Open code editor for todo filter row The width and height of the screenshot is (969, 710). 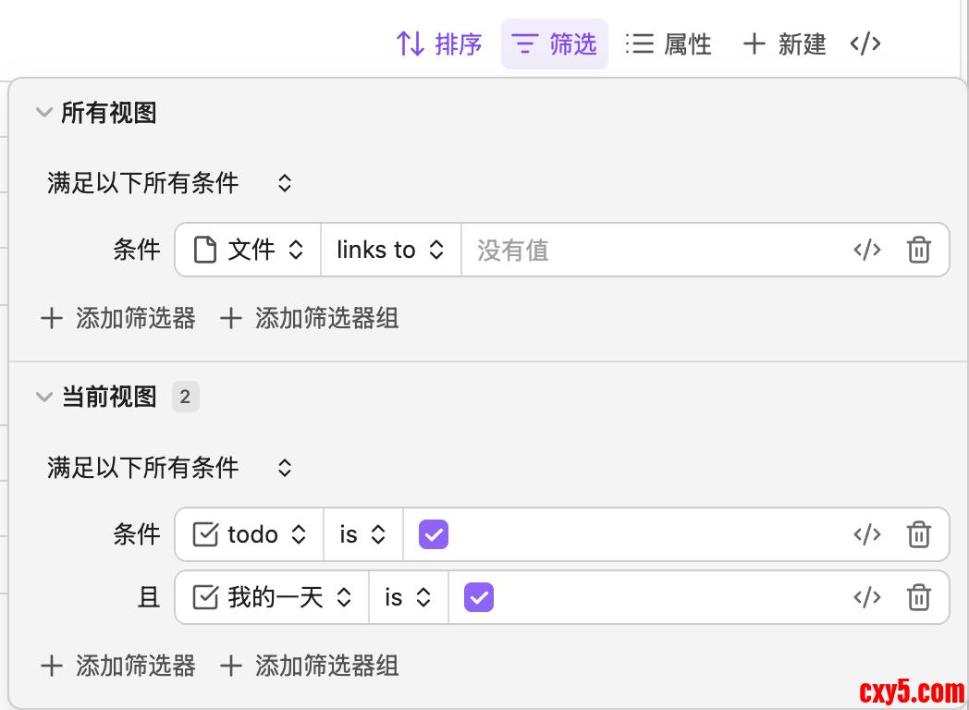pyautogui.click(x=866, y=534)
